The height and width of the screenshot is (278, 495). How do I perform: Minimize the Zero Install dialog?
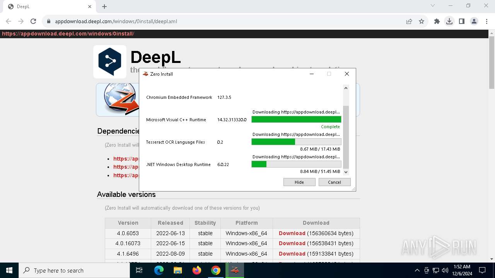click(x=312, y=74)
